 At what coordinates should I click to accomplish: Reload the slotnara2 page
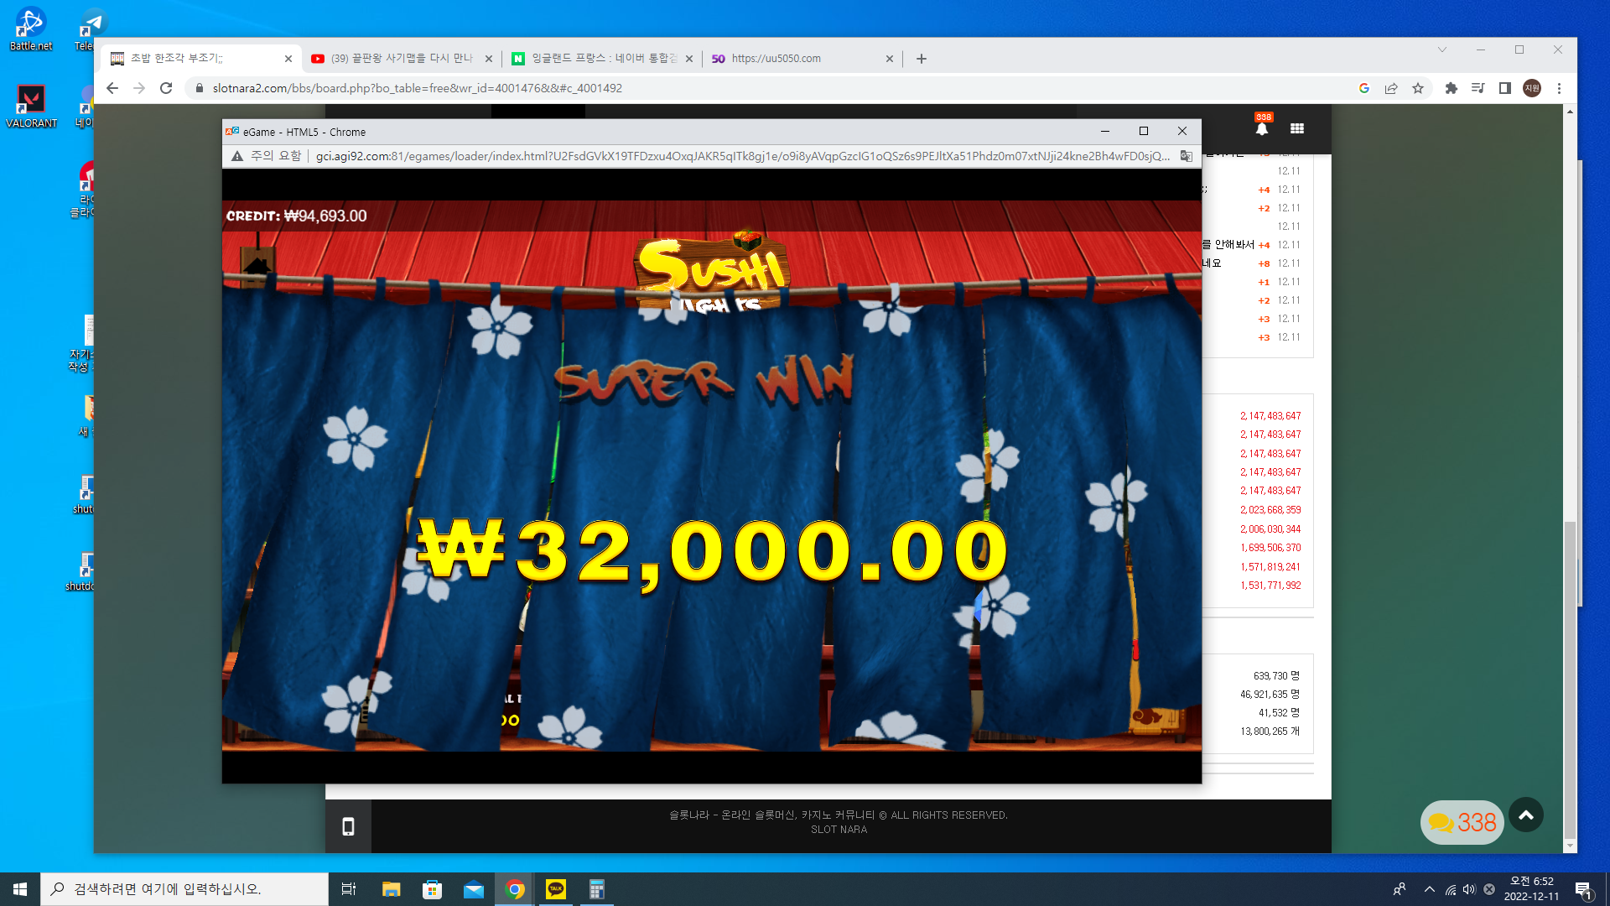click(166, 88)
